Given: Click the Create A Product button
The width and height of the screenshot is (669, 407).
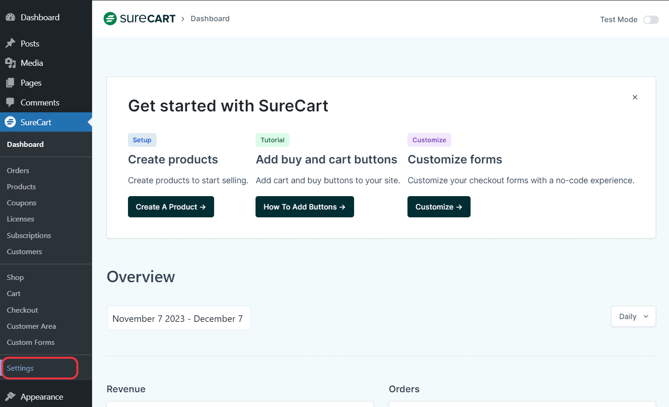Looking at the screenshot, I should [x=171, y=207].
